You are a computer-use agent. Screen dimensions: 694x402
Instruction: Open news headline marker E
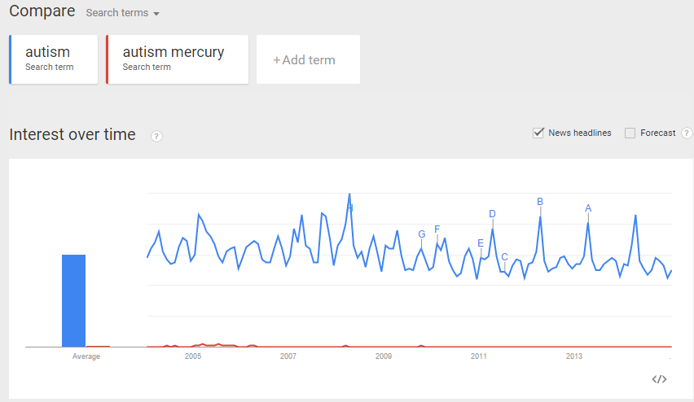[481, 243]
